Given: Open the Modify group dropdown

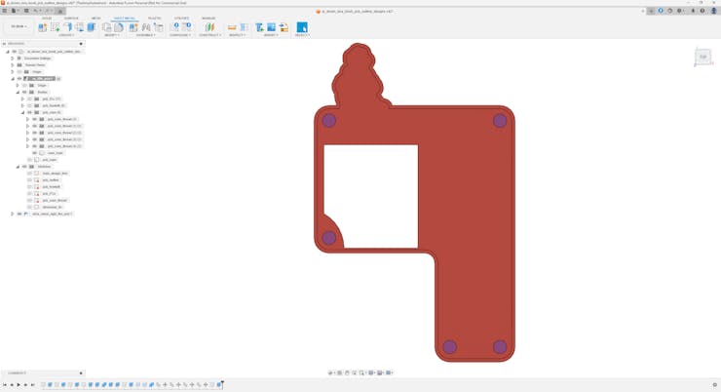Looking at the screenshot, I should pos(112,35).
